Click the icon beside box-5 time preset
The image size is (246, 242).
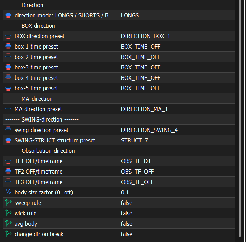click(x=8, y=88)
